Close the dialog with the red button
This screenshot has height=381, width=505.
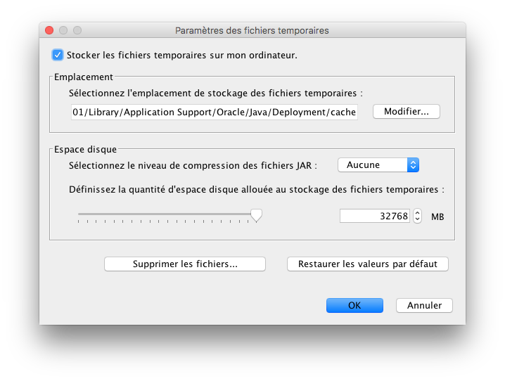[49, 30]
